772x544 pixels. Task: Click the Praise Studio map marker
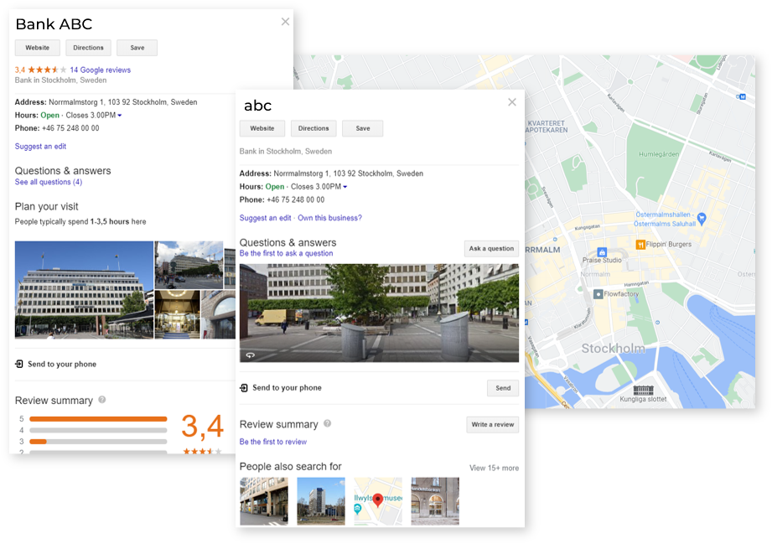pyautogui.click(x=601, y=251)
